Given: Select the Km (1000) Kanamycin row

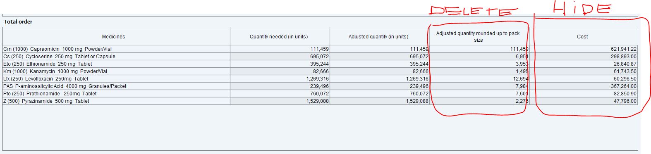Looking at the screenshot, I should 320,71.
